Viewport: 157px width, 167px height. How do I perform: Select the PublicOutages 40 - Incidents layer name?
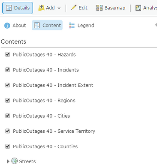(46, 70)
